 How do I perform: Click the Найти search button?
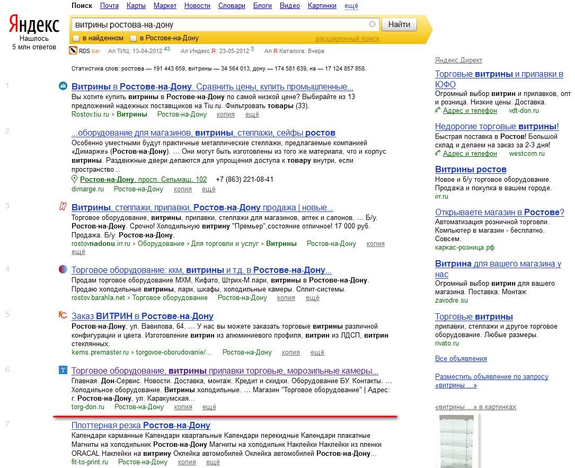tap(399, 24)
